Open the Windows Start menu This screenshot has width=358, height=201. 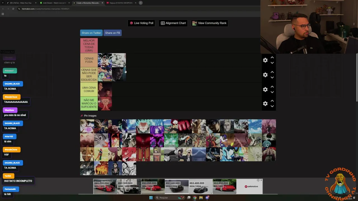(x=151, y=198)
